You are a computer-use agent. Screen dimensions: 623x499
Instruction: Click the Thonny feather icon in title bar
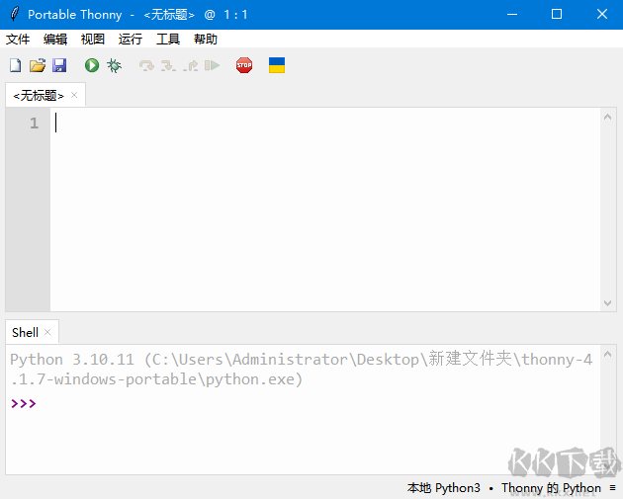click(14, 14)
